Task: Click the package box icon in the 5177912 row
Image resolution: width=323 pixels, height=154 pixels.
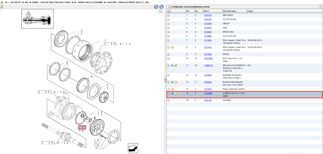Action: click(172, 47)
